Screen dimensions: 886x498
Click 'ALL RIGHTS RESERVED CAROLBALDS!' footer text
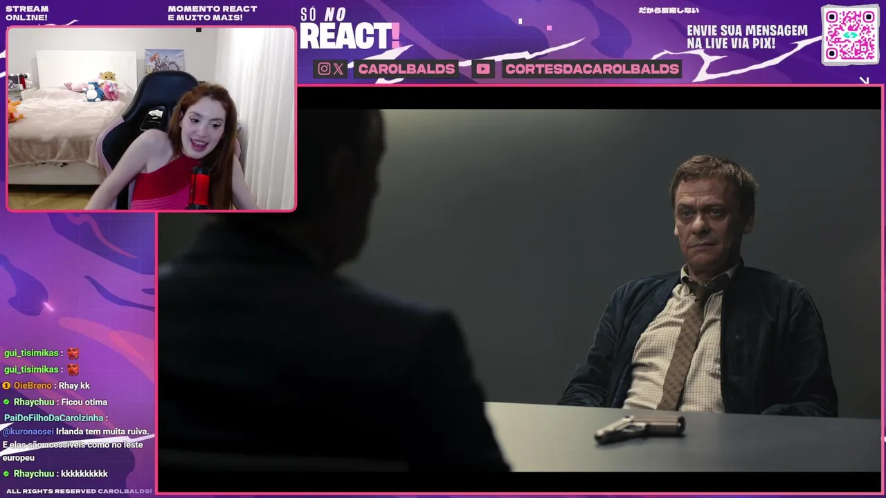[79, 491]
